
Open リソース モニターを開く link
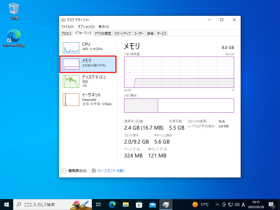111,171
